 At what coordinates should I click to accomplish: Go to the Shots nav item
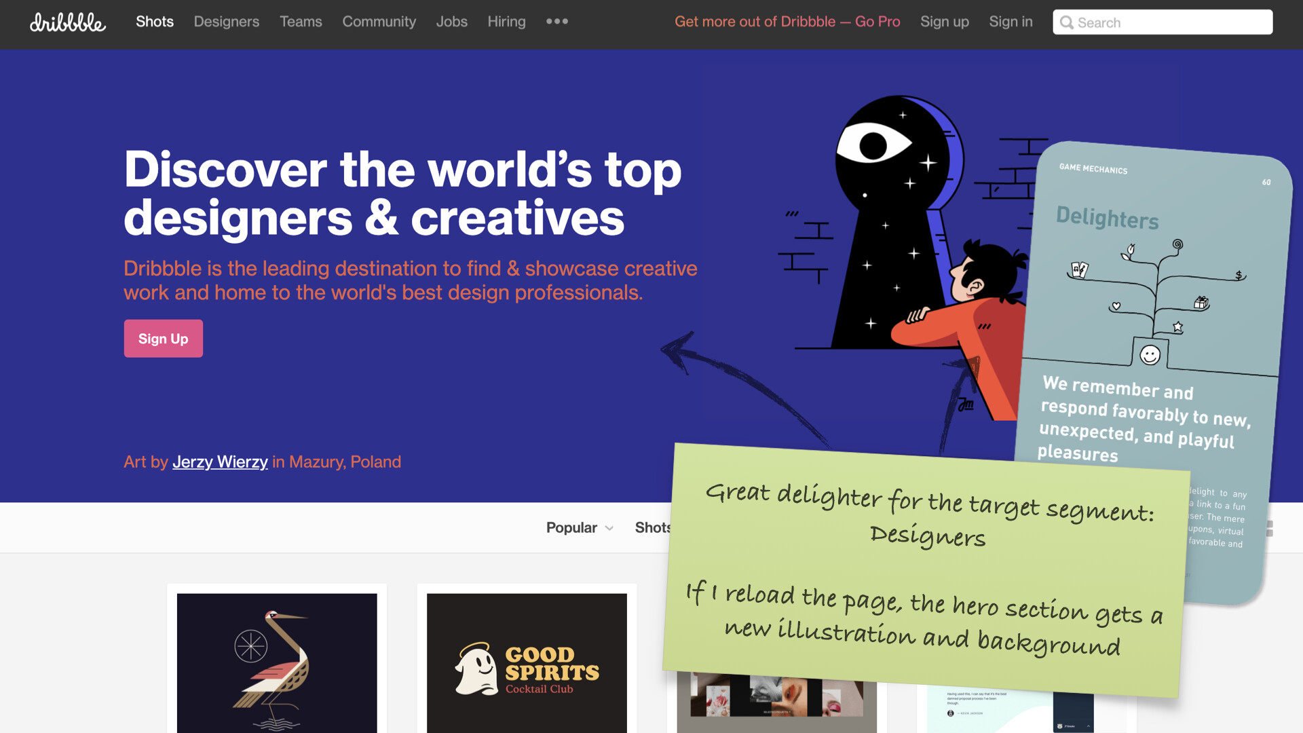[155, 22]
